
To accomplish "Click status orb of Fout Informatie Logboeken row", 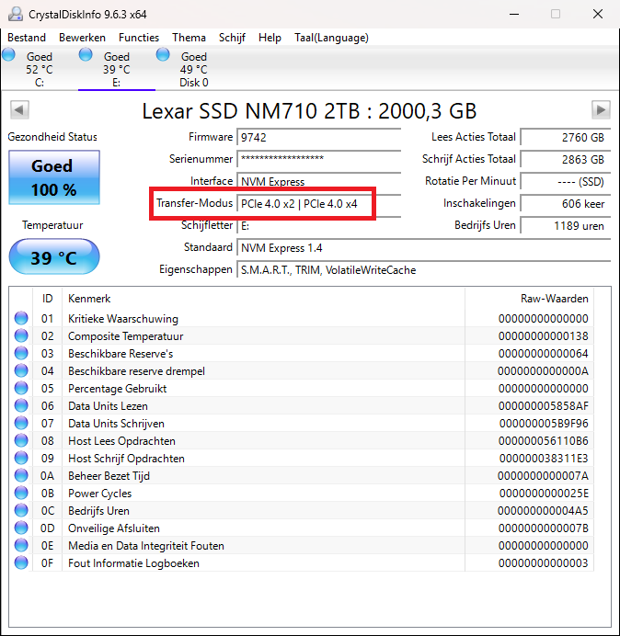I will [21, 562].
